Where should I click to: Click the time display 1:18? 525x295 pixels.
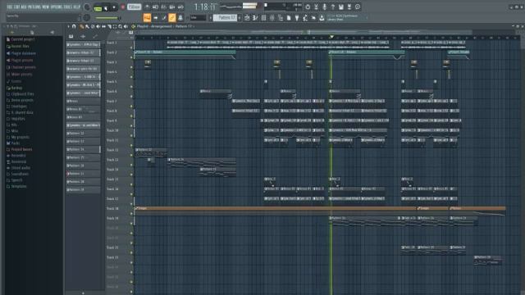[x=205, y=7]
